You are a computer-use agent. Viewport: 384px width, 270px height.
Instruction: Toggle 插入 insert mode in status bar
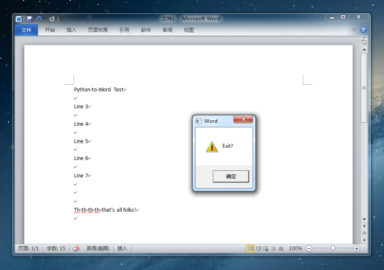click(122, 248)
